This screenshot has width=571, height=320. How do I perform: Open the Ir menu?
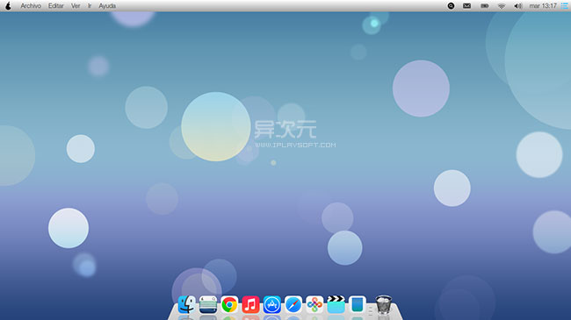[90, 6]
